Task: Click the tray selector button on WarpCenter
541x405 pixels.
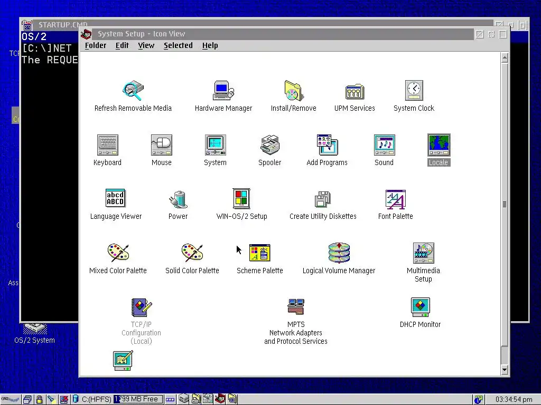Action: [x=170, y=400]
